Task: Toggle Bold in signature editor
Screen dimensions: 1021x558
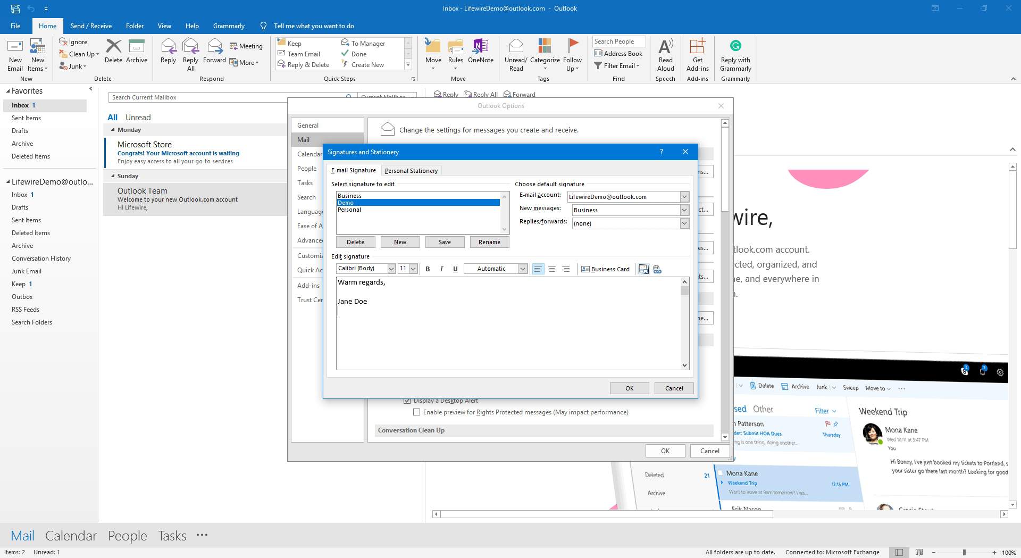Action: pos(428,269)
